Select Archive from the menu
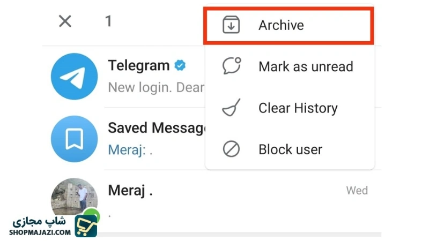This screenshot has height=241, width=429. pyautogui.click(x=281, y=25)
